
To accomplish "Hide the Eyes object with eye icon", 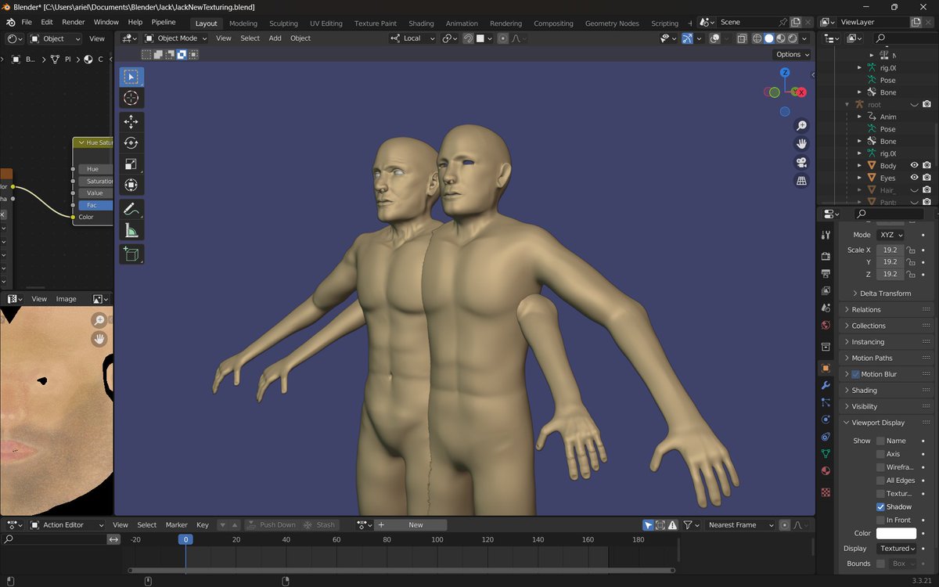I will click(x=914, y=178).
